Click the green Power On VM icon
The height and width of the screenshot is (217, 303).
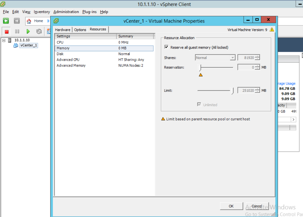[28, 31]
